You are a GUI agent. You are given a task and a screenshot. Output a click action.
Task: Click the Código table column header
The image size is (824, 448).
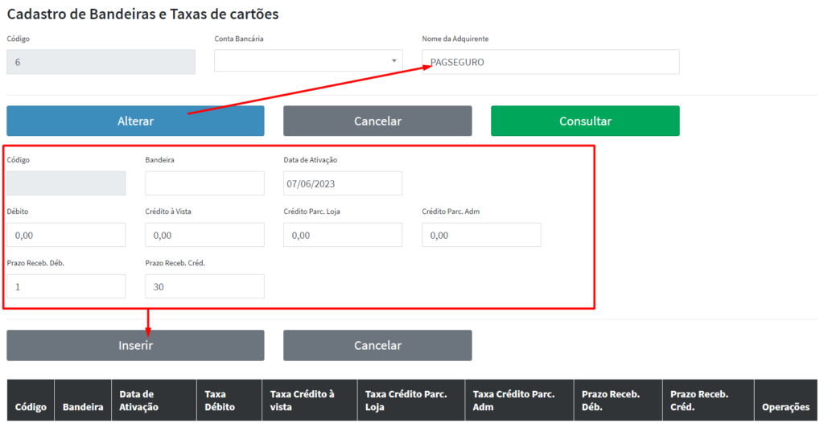click(31, 407)
